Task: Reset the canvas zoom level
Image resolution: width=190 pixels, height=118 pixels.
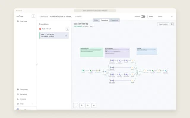Action: (x=94, y=106)
